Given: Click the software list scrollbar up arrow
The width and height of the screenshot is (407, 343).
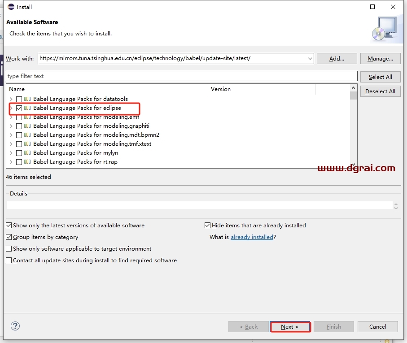Looking at the screenshot, I should [x=353, y=88].
